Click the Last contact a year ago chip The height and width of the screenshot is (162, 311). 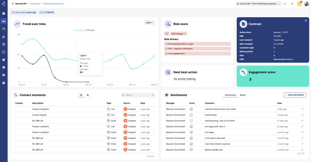[x=24, y=12]
